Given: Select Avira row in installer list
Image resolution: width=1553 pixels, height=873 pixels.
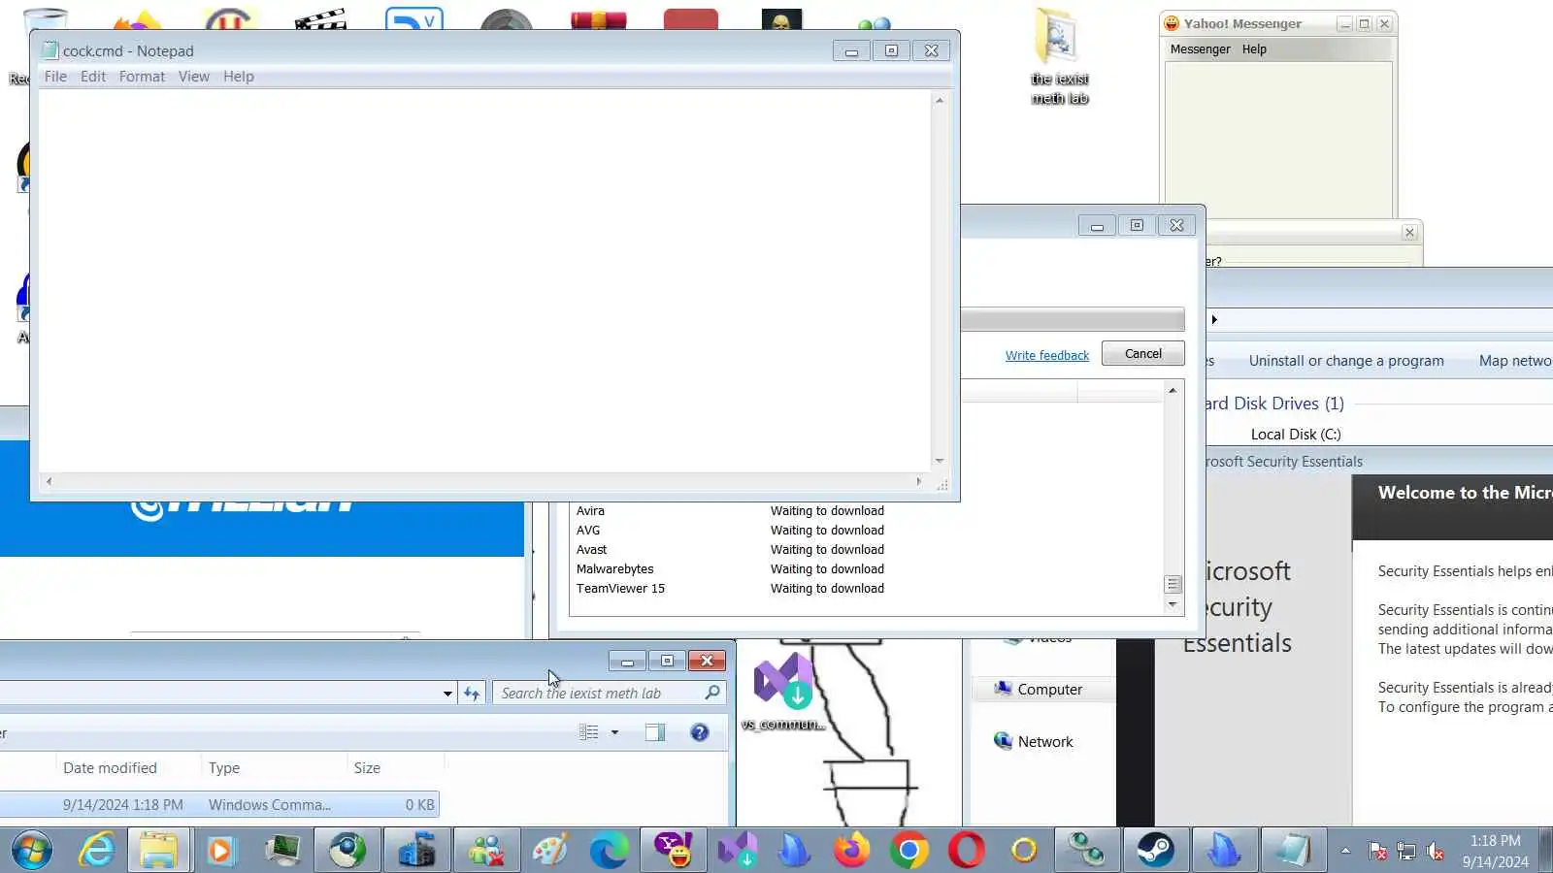Looking at the screenshot, I should 867,511.
